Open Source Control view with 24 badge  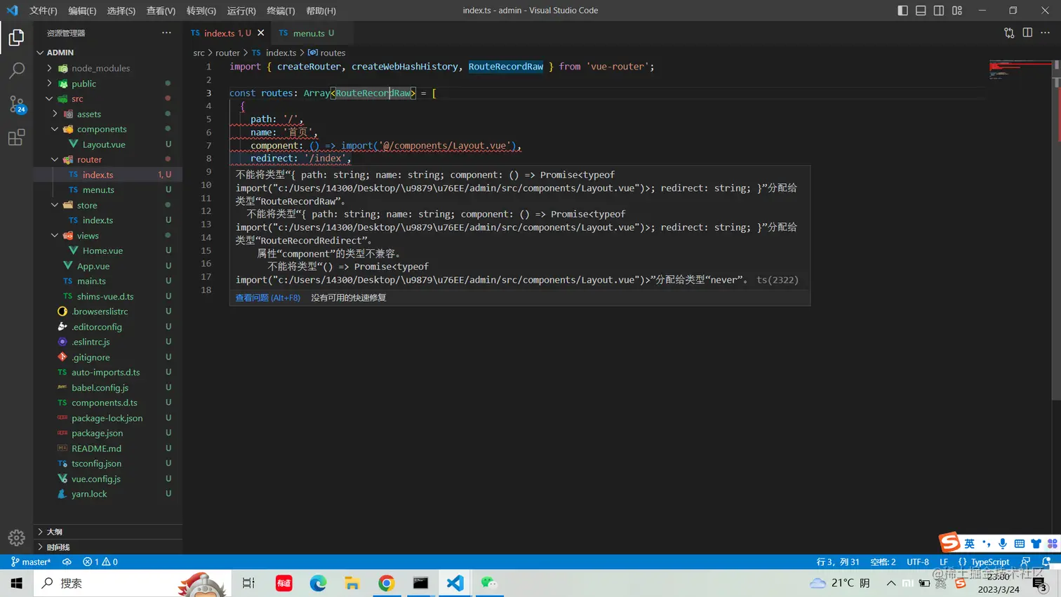coord(16,104)
